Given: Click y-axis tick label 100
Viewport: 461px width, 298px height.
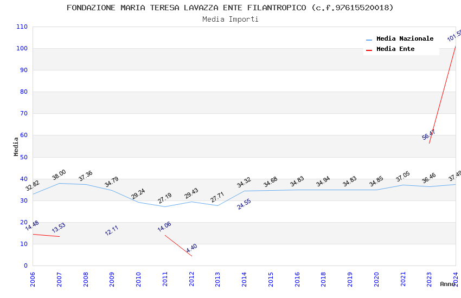Looking at the screenshot, I should click(22, 48).
